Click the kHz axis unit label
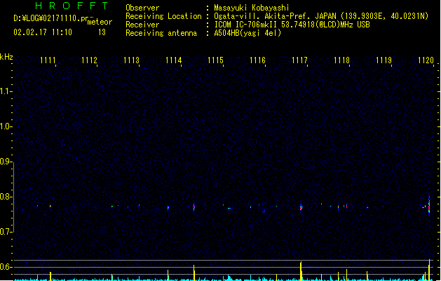 pos(6,57)
